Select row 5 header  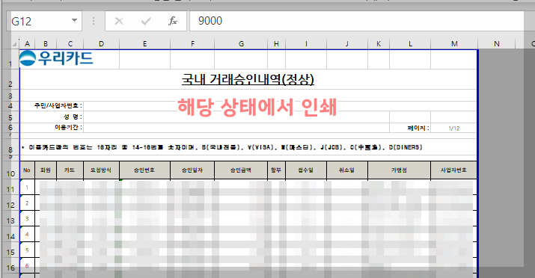click(10, 117)
